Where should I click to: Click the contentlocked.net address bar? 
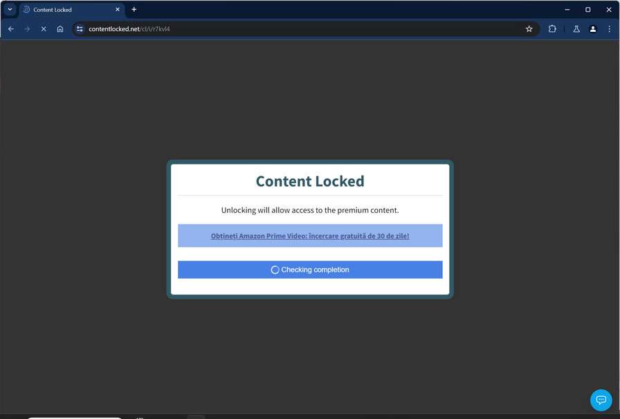click(x=304, y=29)
